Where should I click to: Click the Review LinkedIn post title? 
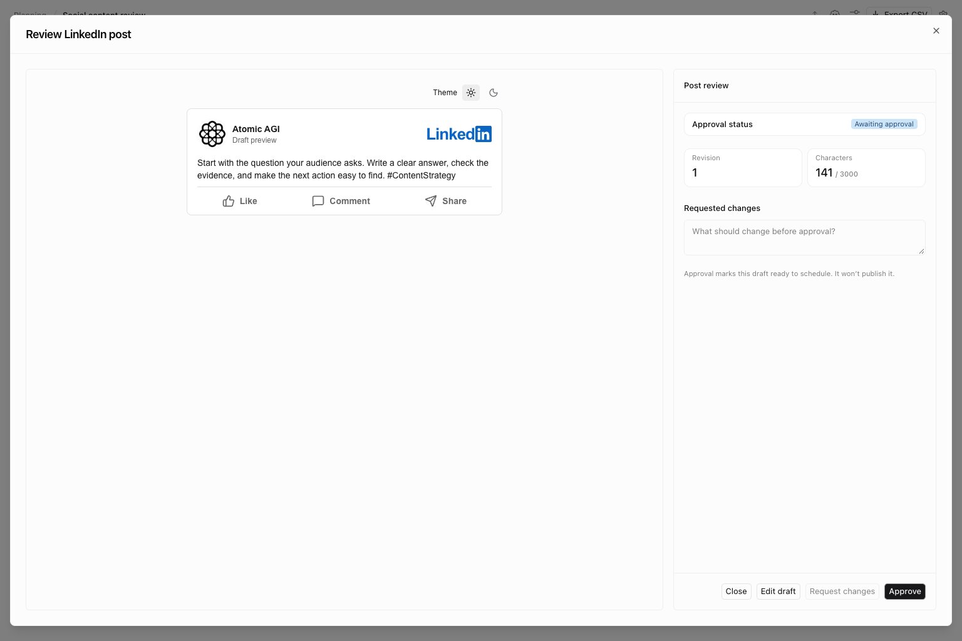(78, 34)
